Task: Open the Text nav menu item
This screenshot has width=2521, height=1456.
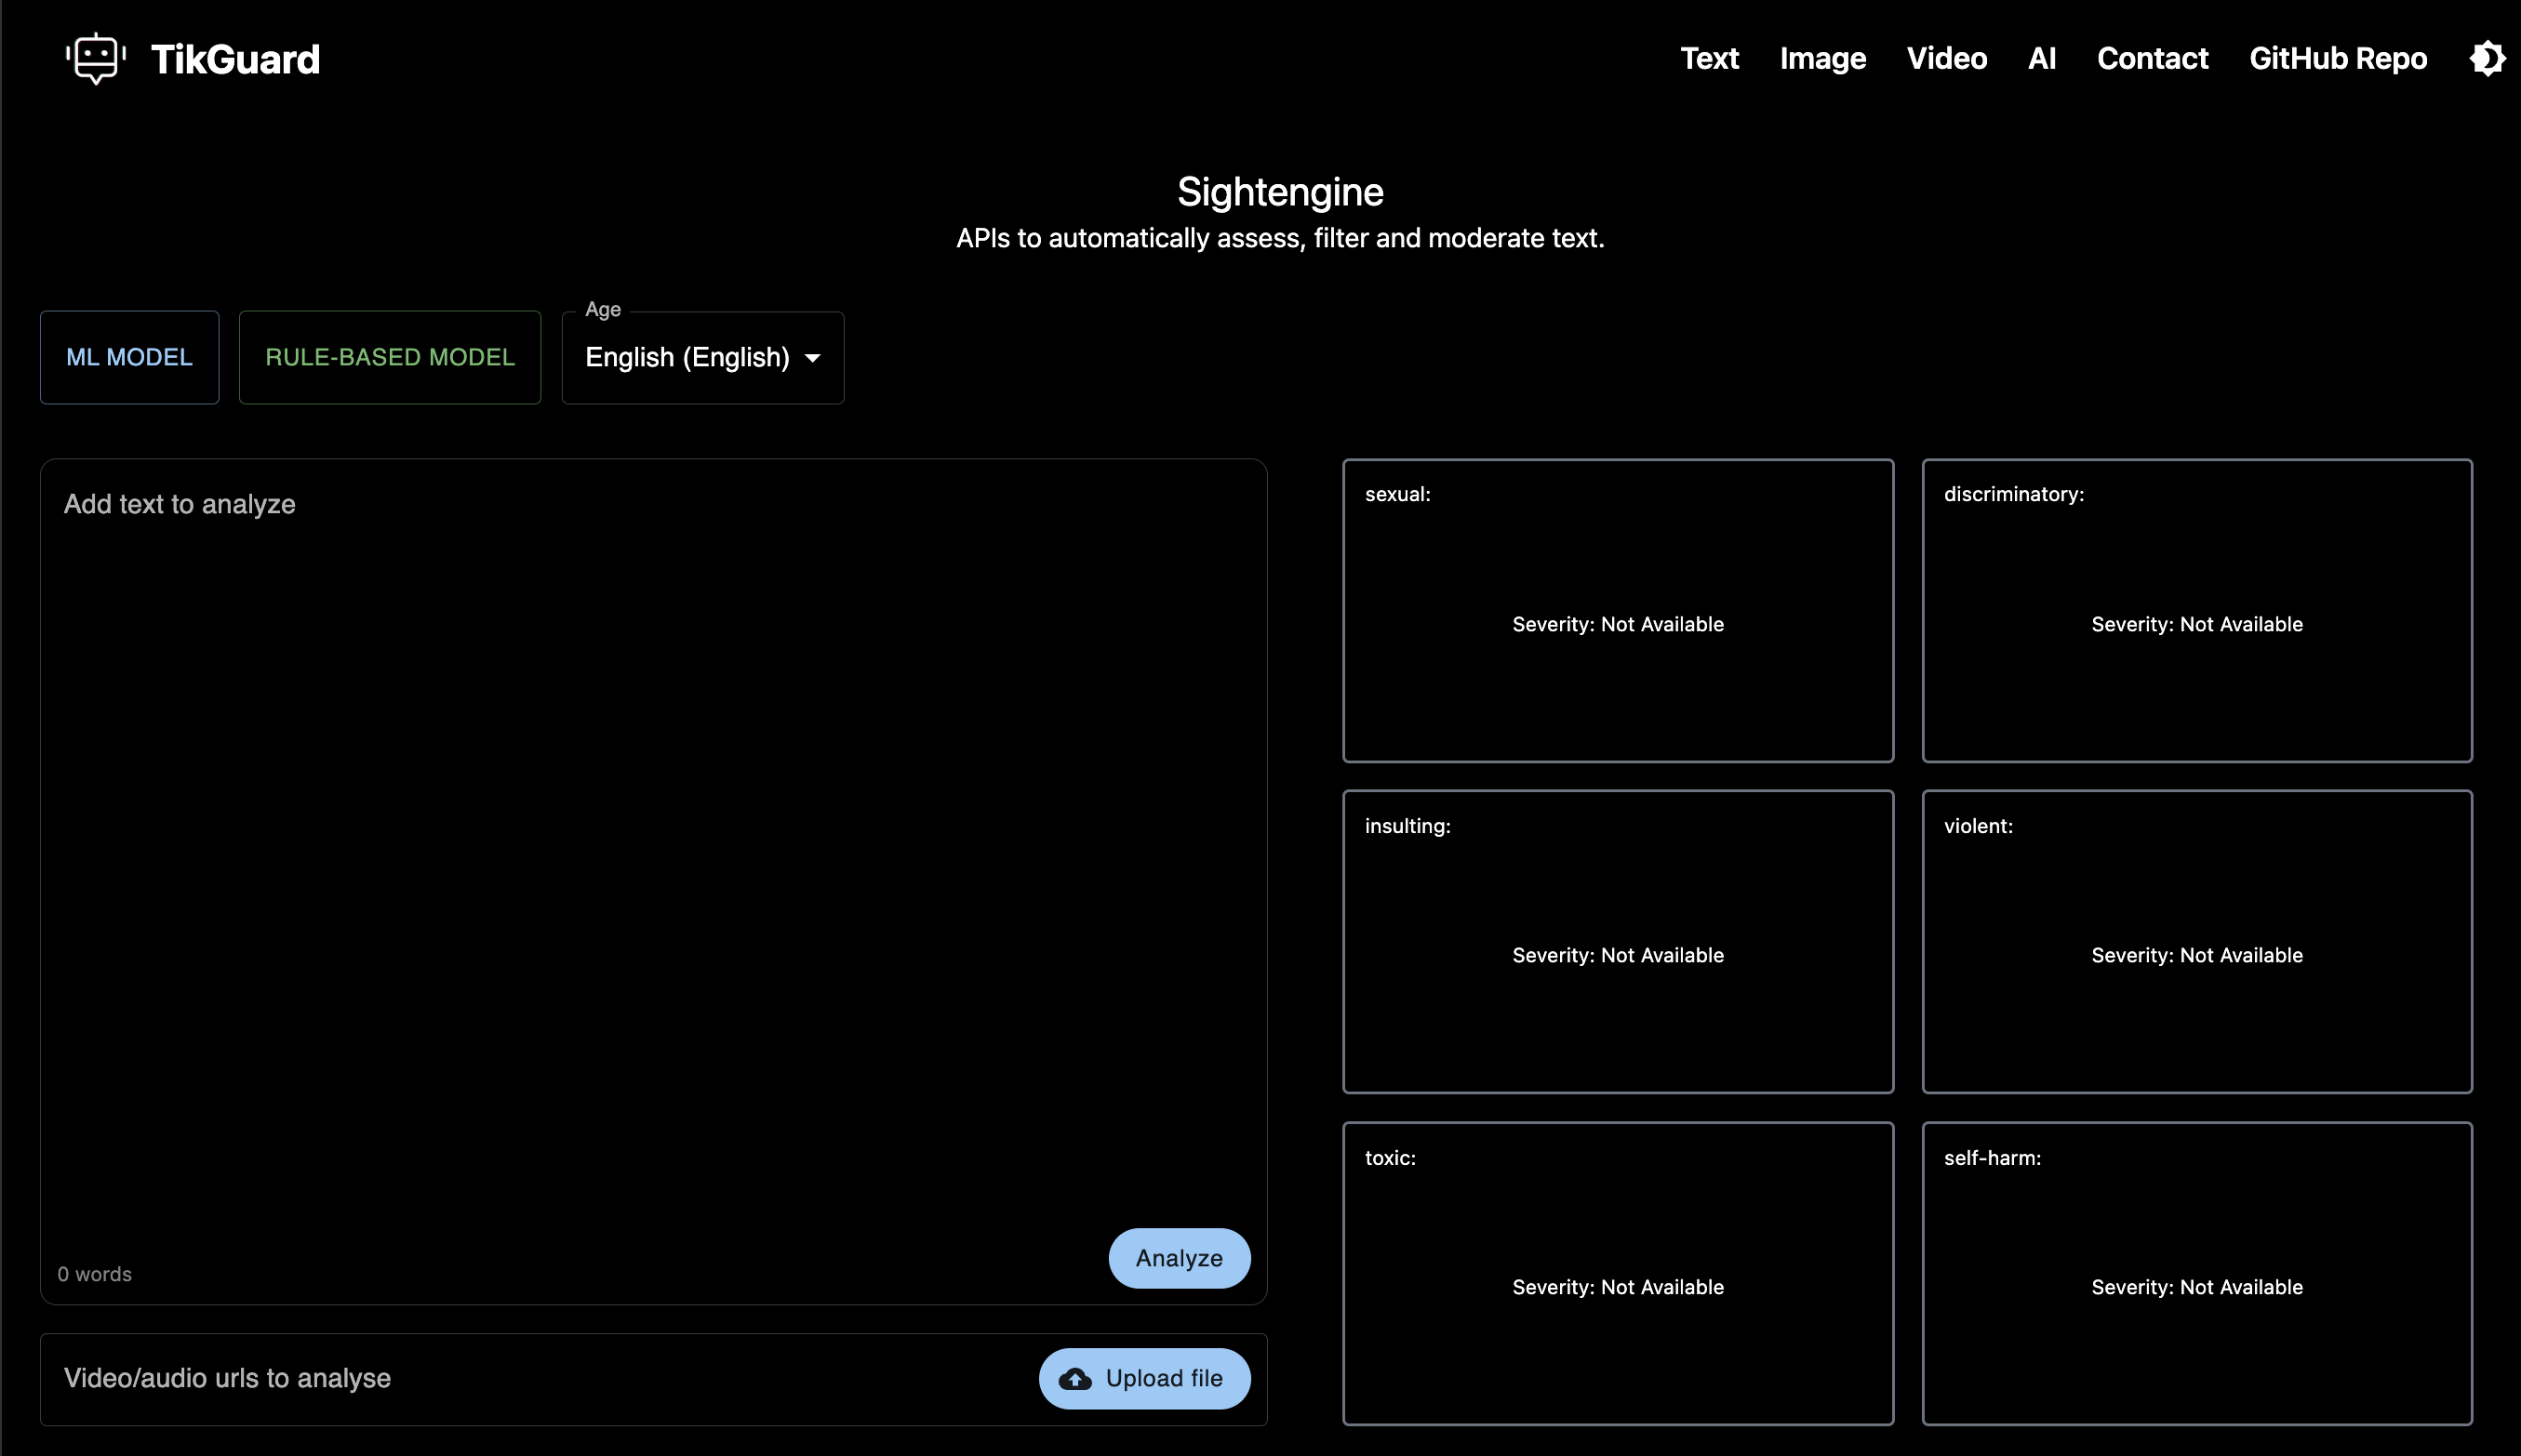Action: point(1709,58)
